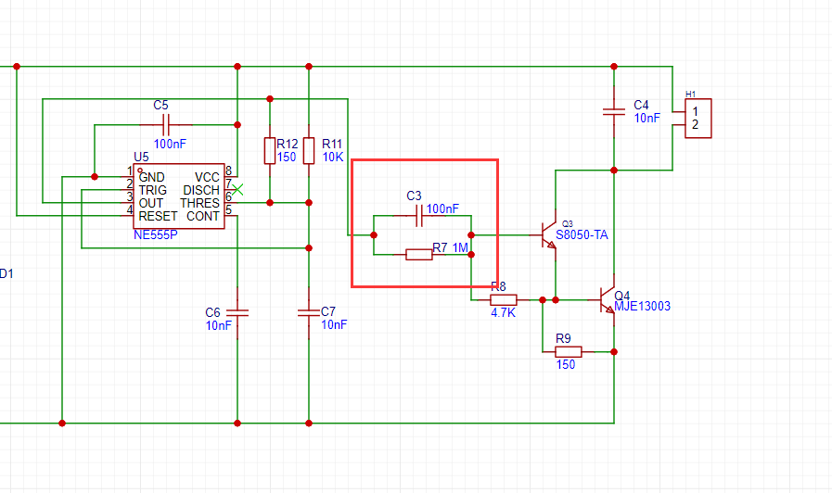Click the VCC pin name on U5
Image resolution: width=832 pixels, height=493 pixels.
coord(207,177)
